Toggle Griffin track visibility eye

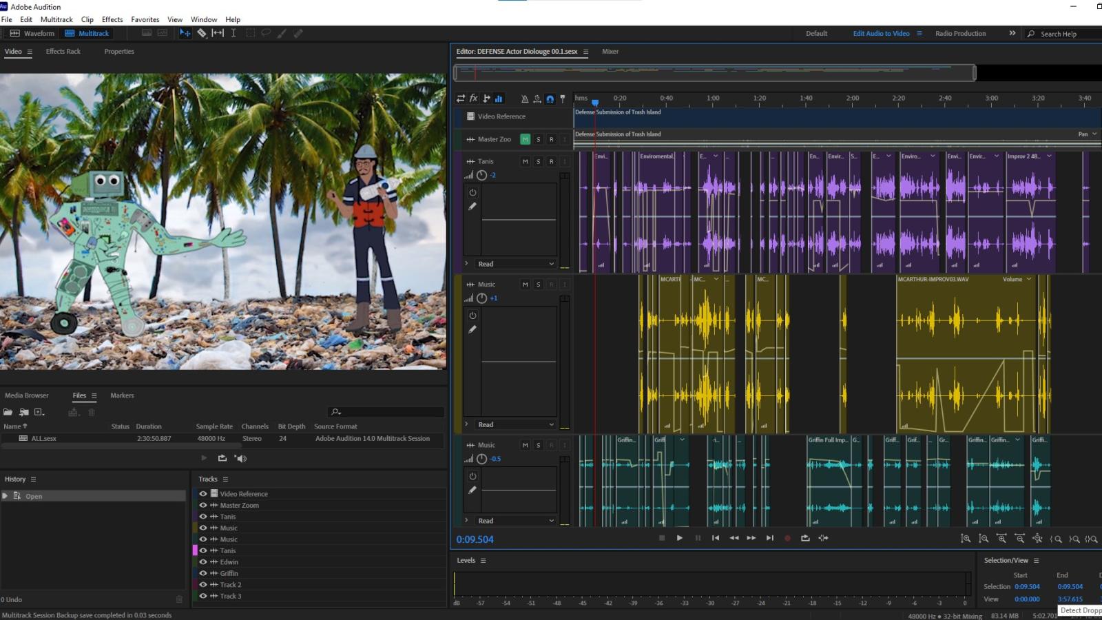tap(203, 573)
